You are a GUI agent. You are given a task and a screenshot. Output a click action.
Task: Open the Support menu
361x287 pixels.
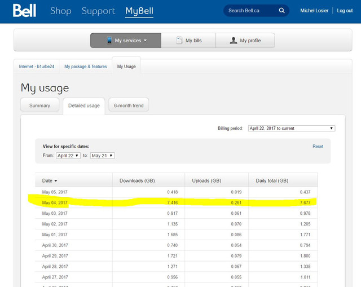(98, 11)
